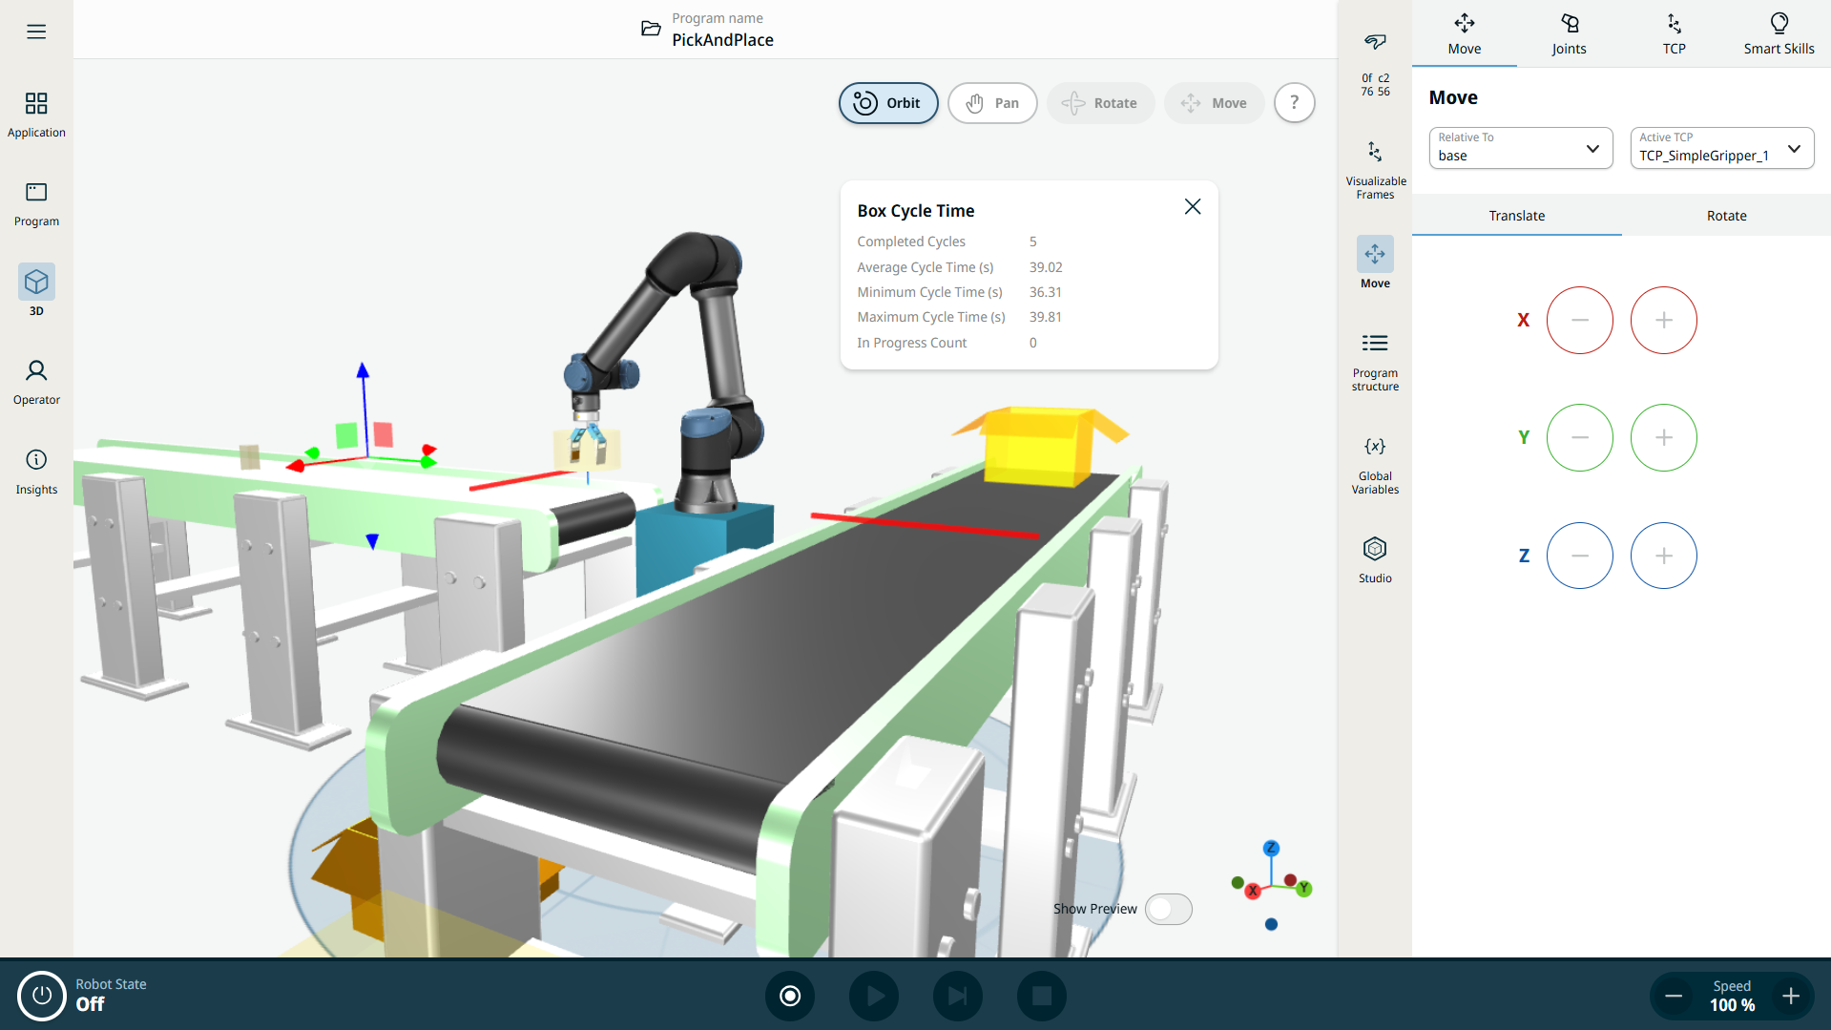Close the Box Cycle Time popup
The image size is (1831, 1030).
1192,207
